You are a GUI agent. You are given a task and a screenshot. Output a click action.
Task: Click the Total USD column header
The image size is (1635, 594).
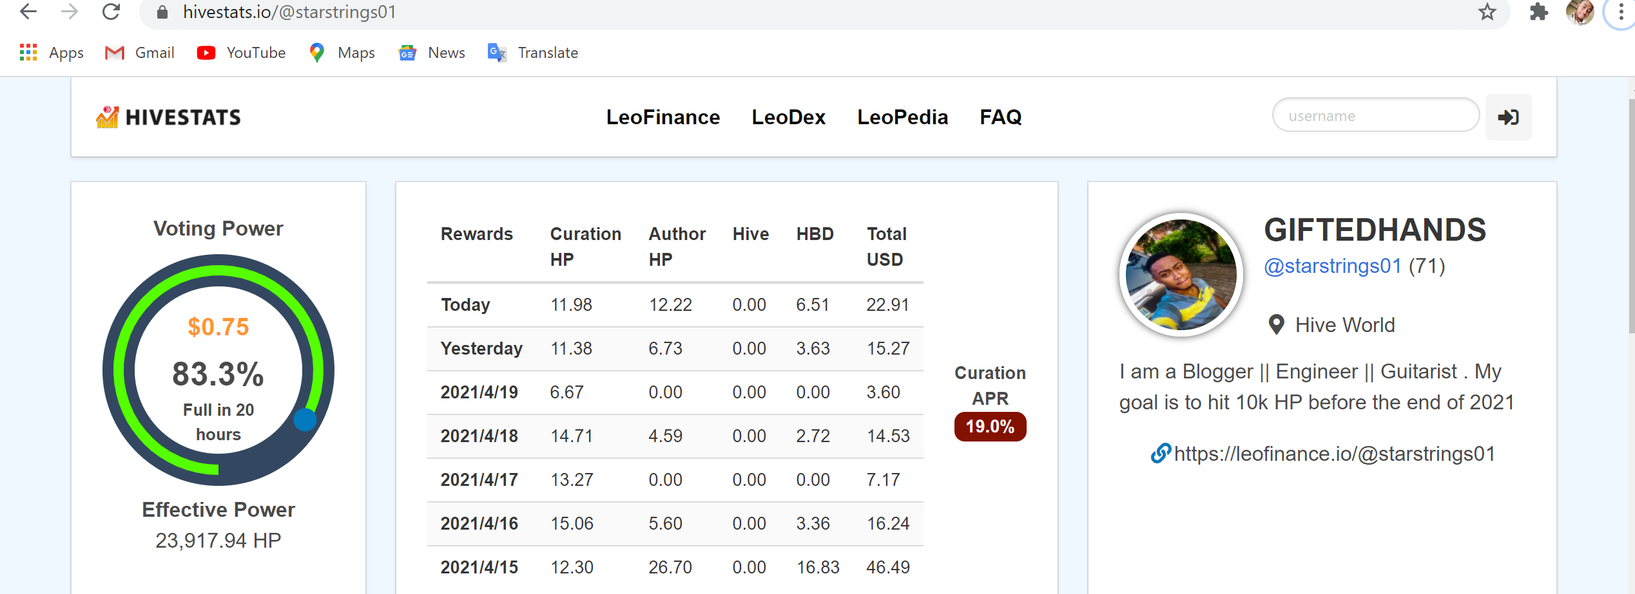click(886, 246)
